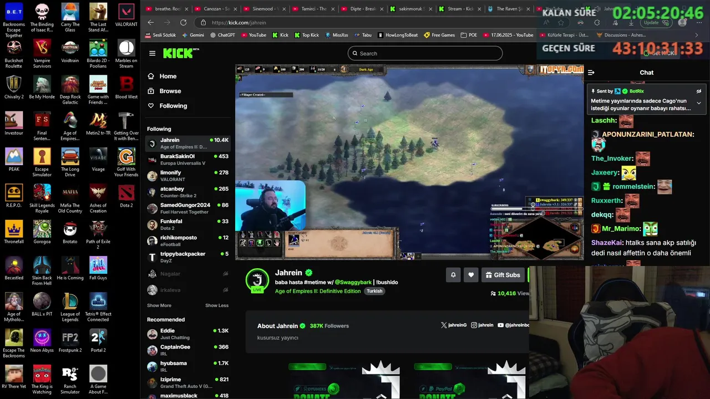Open Fall Guys desktop shortcut
The width and height of the screenshot is (710, 399).
click(x=98, y=269)
